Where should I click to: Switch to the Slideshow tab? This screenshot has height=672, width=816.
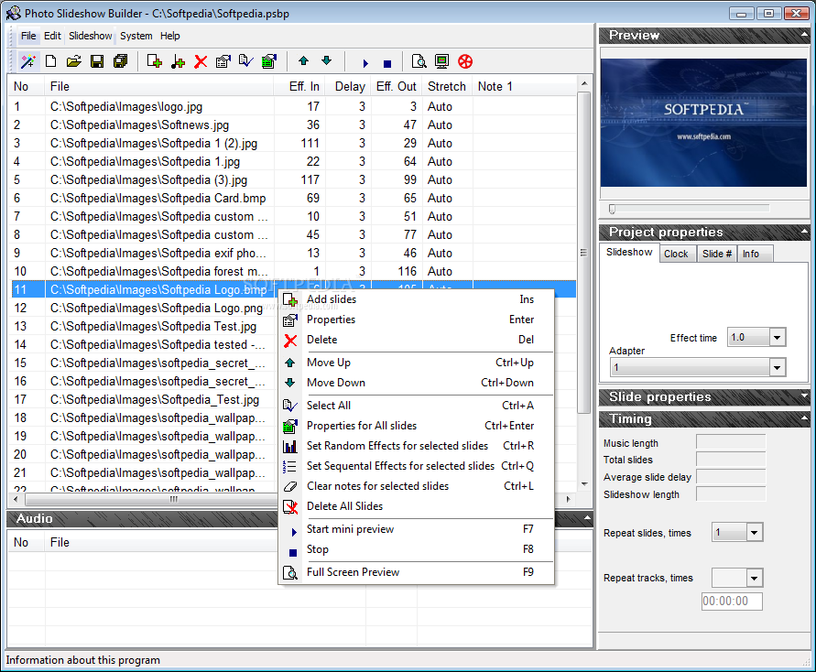tap(629, 253)
